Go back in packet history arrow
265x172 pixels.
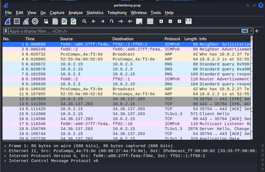click(94, 21)
